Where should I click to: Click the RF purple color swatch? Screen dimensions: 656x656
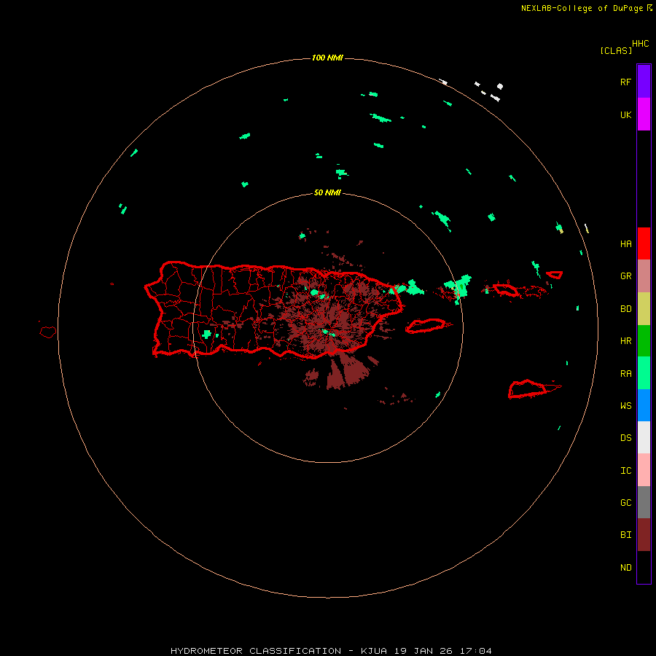pyautogui.click(x=644, y=81)
